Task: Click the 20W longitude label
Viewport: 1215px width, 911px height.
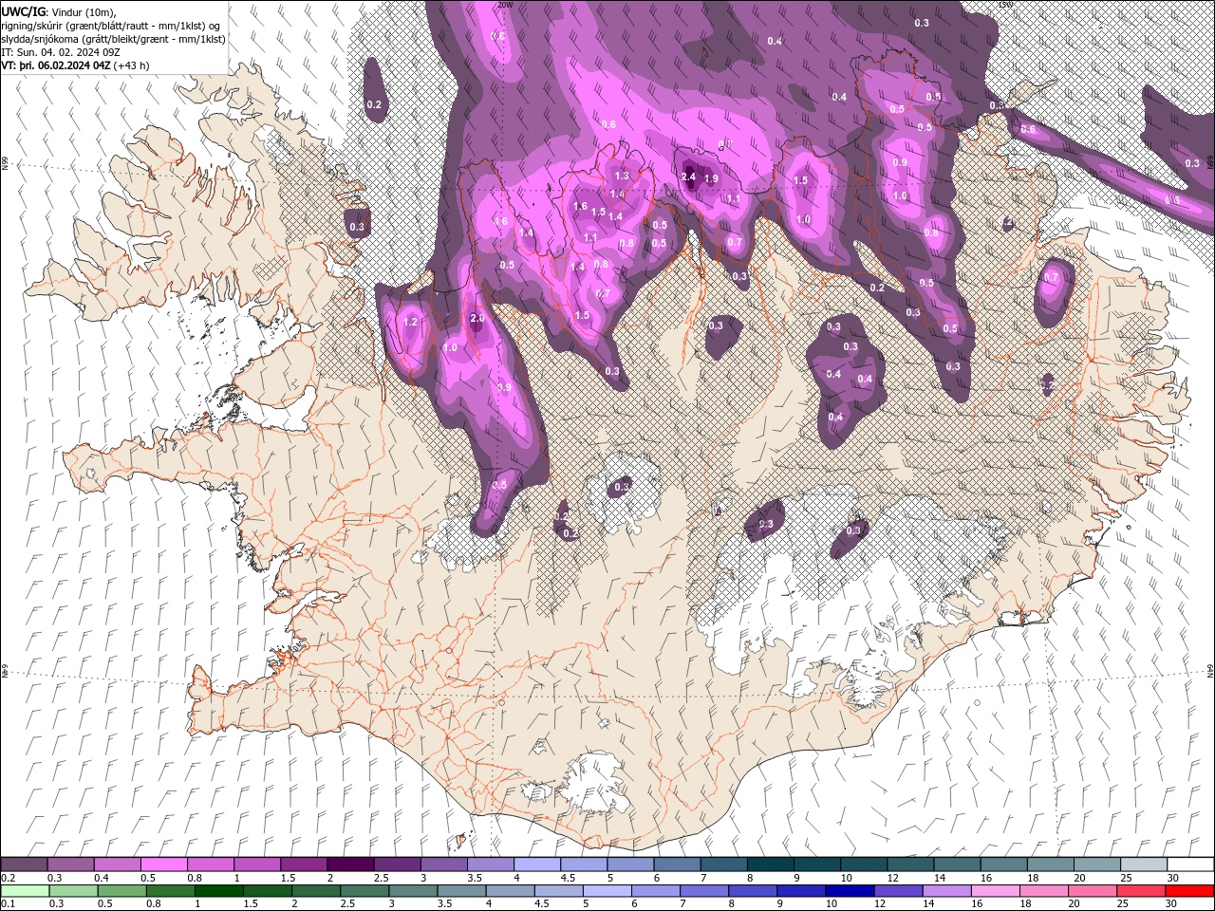Action: click(505, 5)
